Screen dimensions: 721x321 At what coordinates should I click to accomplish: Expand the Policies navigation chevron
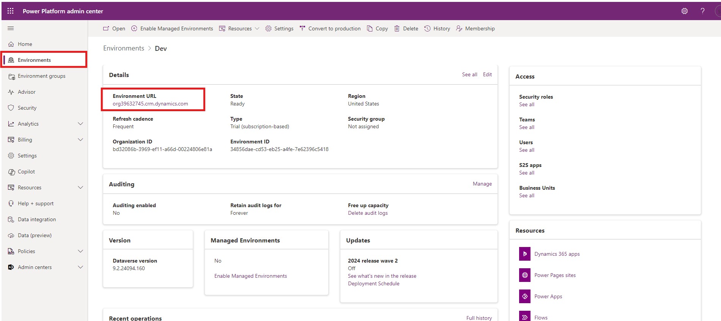click(x=80, y=251)
